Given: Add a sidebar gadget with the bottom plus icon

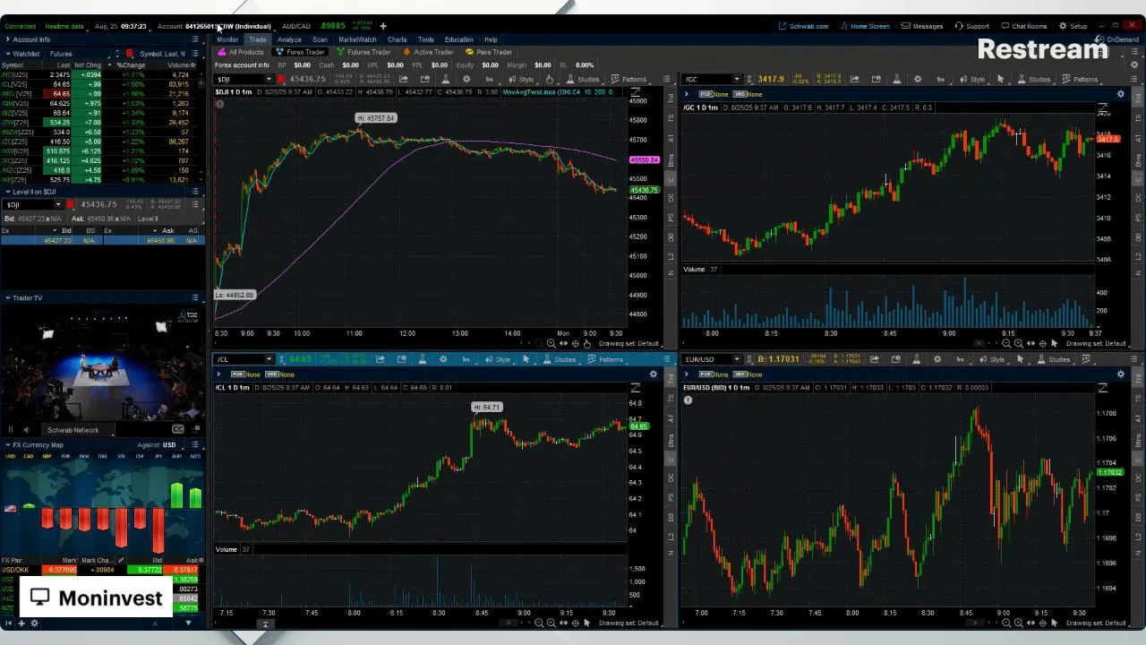Looking at the screenshot, I should click(22, 623).
